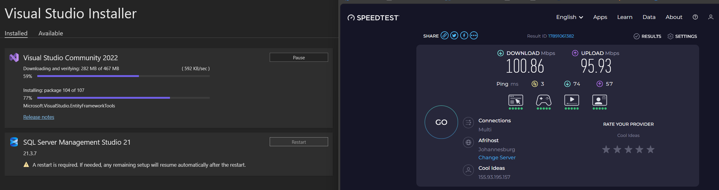
Task: Open the Apps menu in Speedtest
Action: (x=600, y=17)
